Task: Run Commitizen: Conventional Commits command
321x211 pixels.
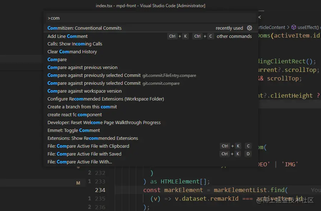Action: pyautogui.click(x=85, y=28)
